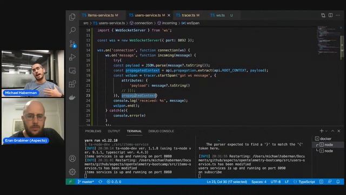This screenshot has width=346, height=195.
Task: Open the DEBUG CONSOLE panel tab
Action: point(161,131)
